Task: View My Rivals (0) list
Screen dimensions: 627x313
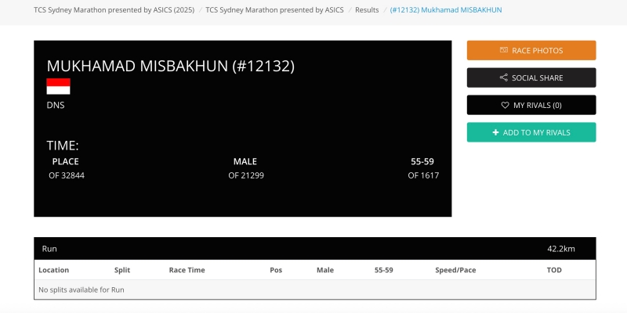Action: pos(531,106)
